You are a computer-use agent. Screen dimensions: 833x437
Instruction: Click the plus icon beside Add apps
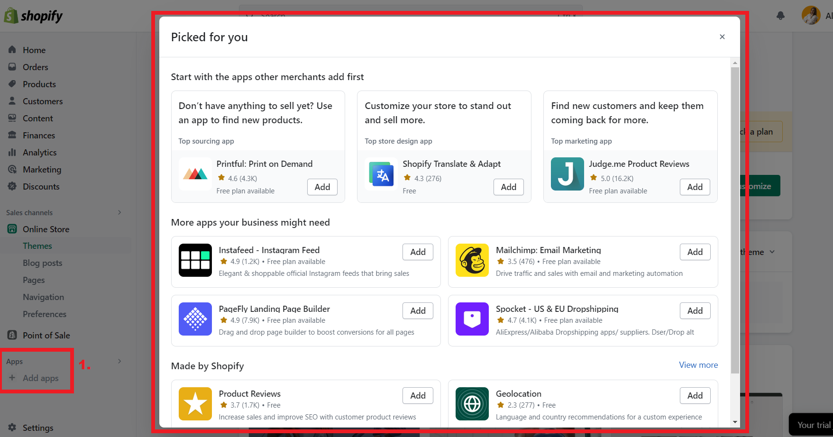click(12, 378)
